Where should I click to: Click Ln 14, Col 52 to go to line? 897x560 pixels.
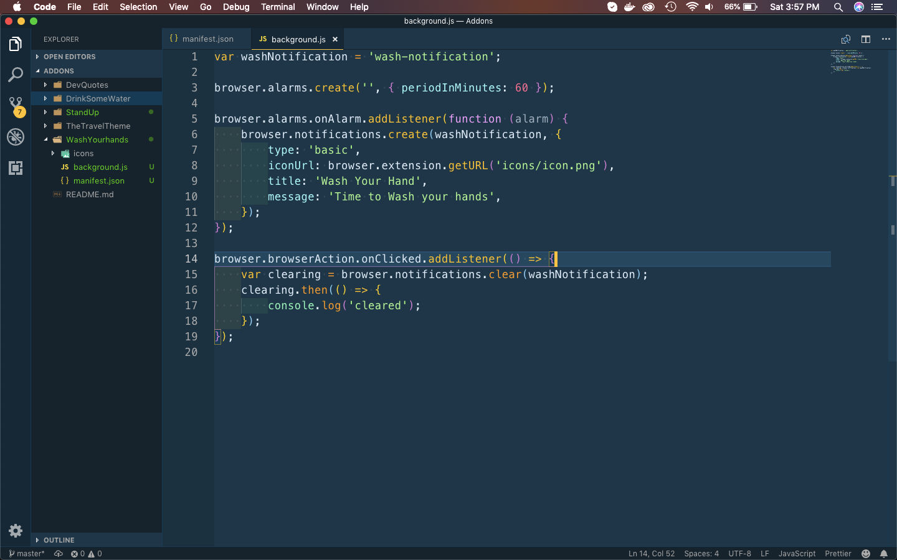click(652, 554)
